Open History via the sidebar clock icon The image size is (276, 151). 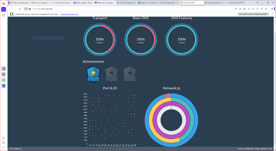(4, 143)
